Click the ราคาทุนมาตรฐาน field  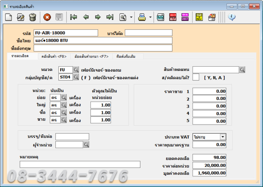[x=209, y=145]
